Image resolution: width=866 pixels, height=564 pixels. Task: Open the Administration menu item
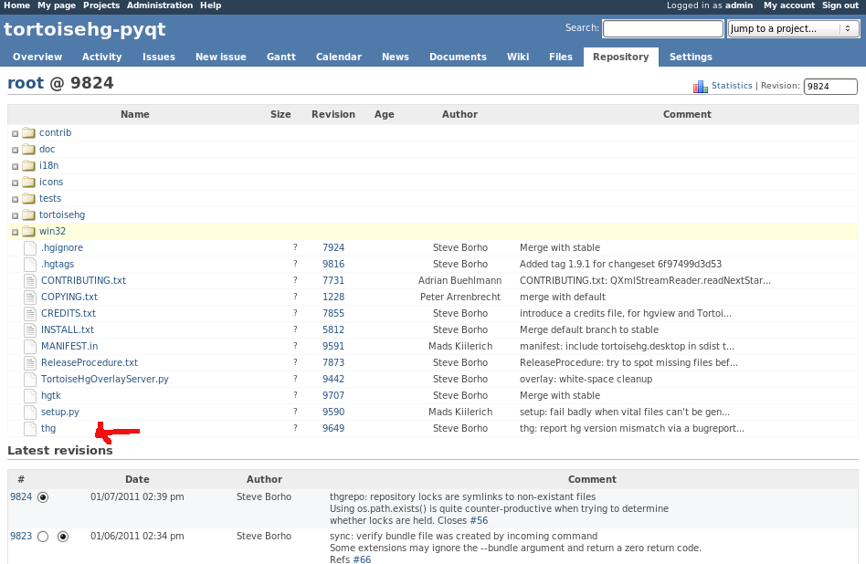click(x=160, y=5)
